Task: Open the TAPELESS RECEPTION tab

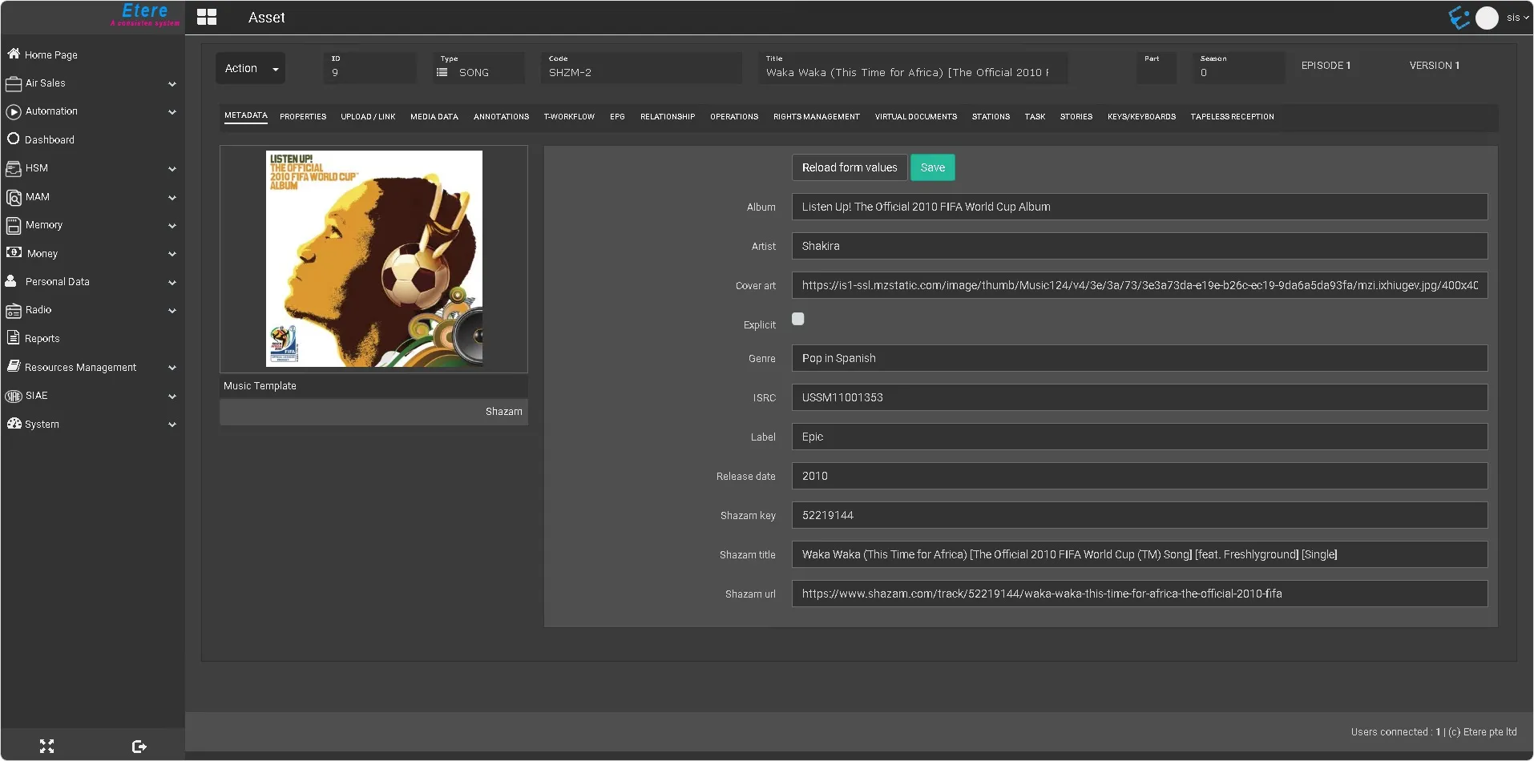Action: coord(1232,117)
